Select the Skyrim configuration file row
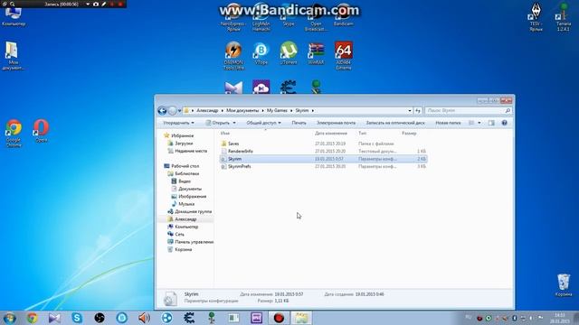 click(x=323, y=159)
